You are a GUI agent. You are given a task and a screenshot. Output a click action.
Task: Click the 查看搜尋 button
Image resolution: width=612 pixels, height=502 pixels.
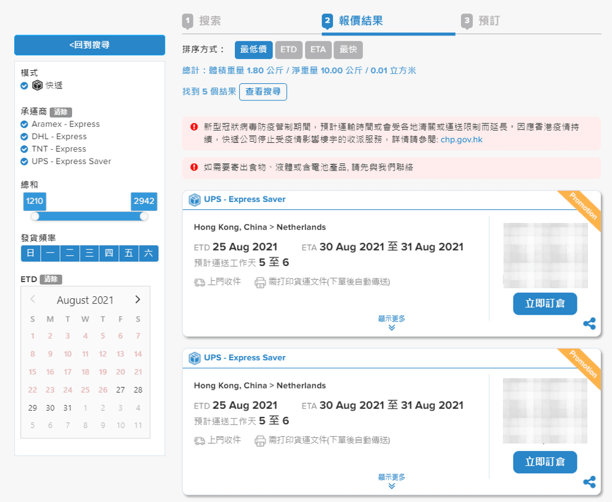pos(263,92)
